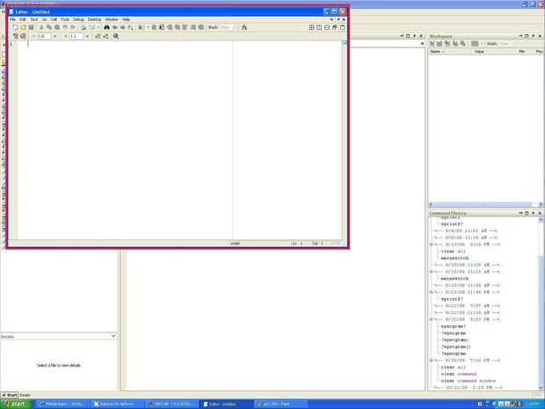Click the 1.0 increment value field
The width and height of the screenshot is (545, 409).
44,36
